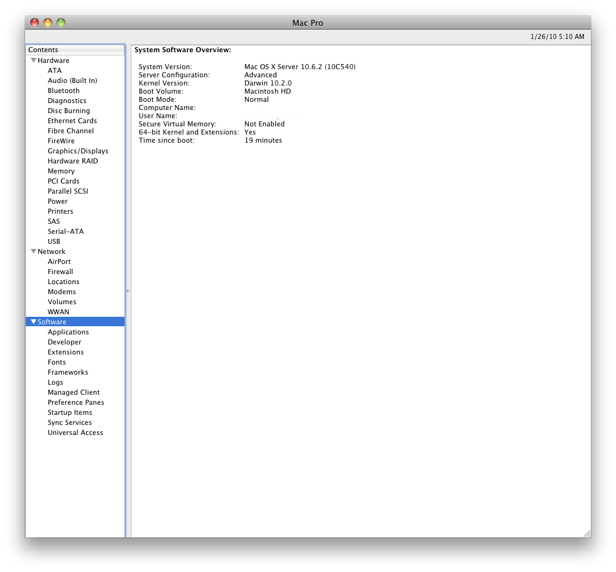The width and height of the screenshot is (616, 572).
Task: Click the Contents column header
Action: (x=75, y=50)
